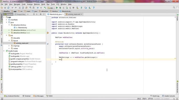Open the Messages tool window
The height and width of the screenshot is (100, 179).
click(39, 96)
